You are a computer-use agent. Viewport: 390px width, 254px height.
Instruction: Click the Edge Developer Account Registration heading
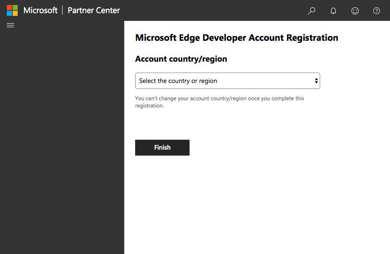coord(237,38)
